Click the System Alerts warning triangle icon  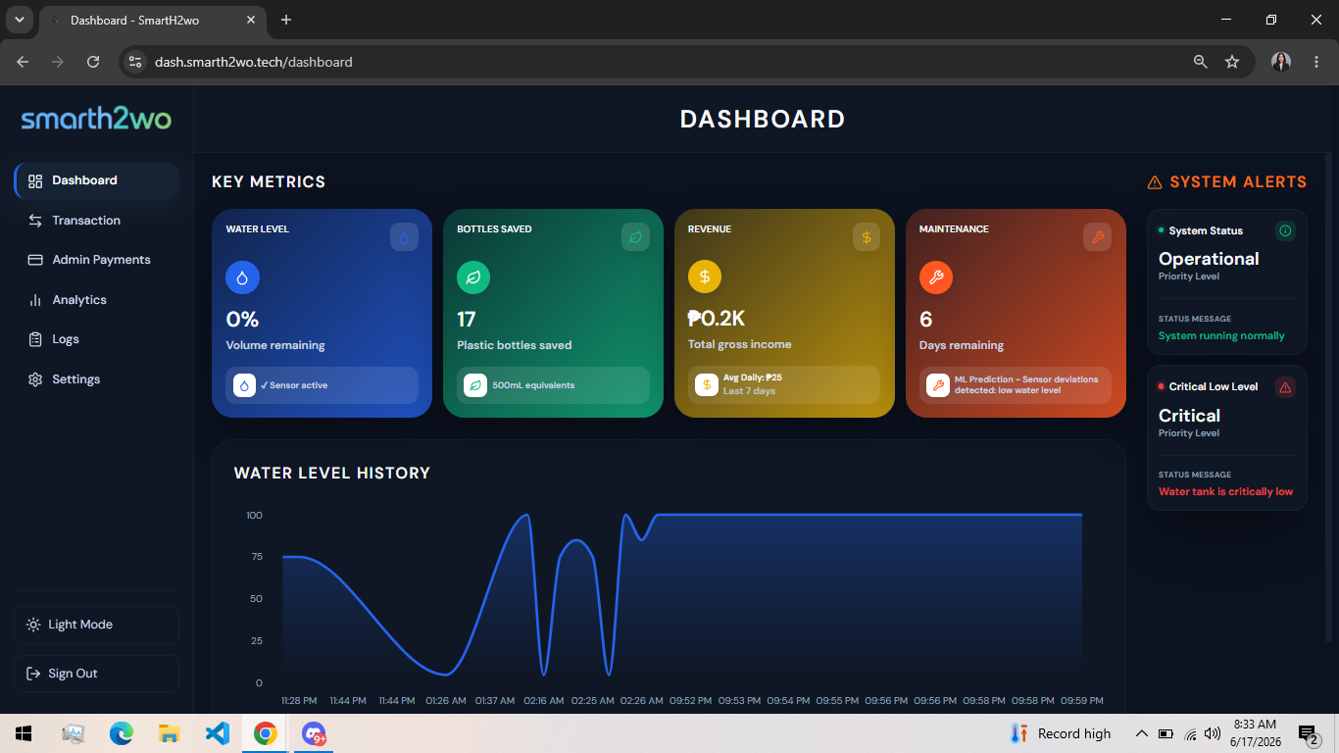coord(1155,182)
